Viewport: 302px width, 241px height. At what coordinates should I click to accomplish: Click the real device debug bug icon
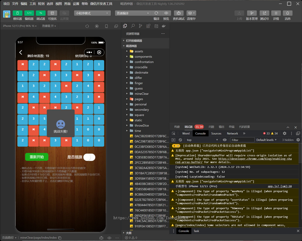tap(178, 13)
